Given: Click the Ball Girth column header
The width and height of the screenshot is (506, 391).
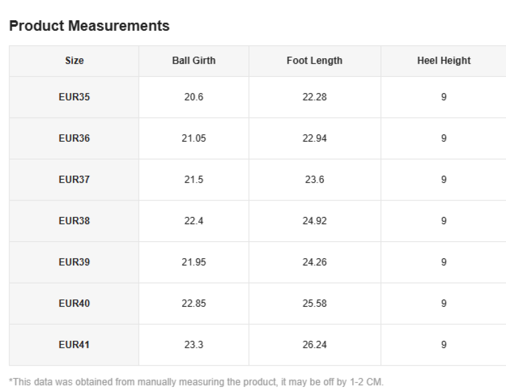Looking at the screenshot, I should [194, 61].
